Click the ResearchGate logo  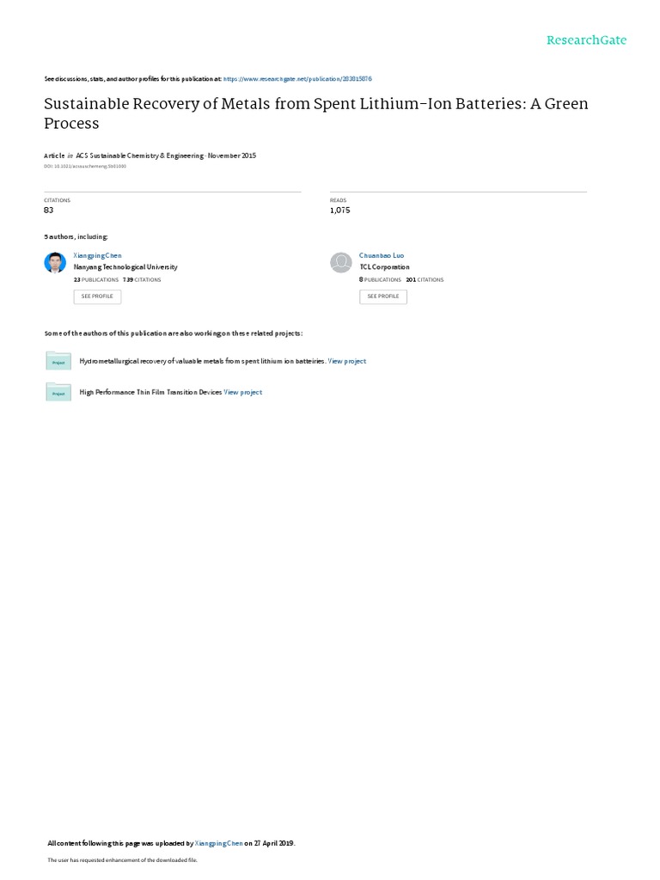tap(586, 40)
